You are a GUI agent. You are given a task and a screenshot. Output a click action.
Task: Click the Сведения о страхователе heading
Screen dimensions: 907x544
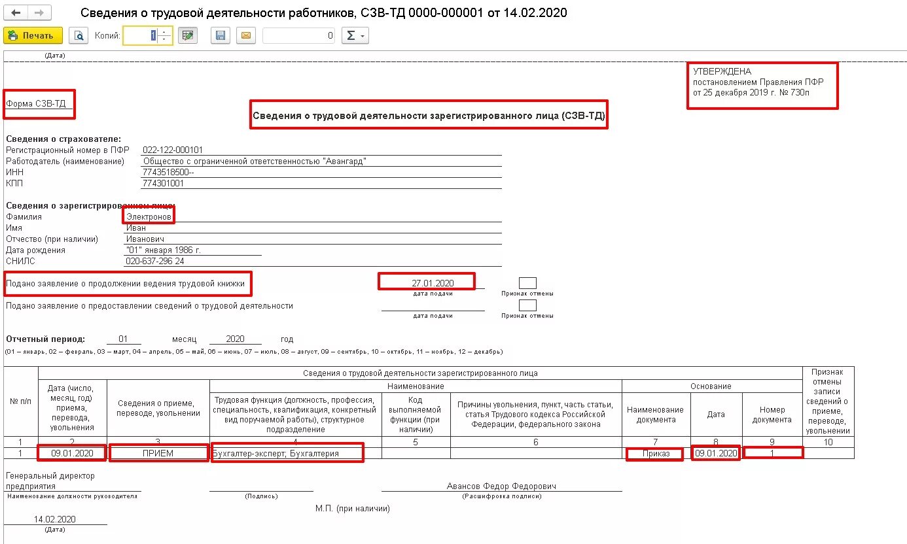pyautogui.click(x=63, y=139)
